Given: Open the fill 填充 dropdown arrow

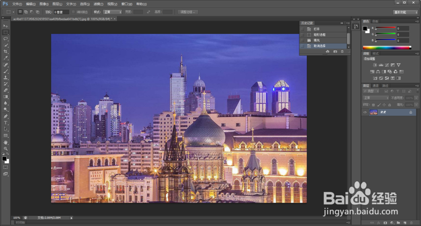Looking at the screenshot, I should coord(416,105).
